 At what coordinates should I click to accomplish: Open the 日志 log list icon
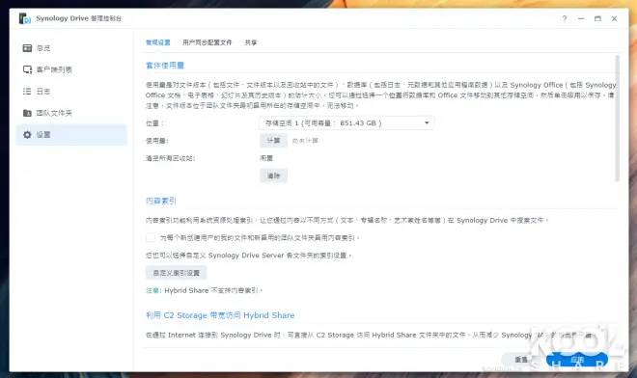[x=27, y=92]
